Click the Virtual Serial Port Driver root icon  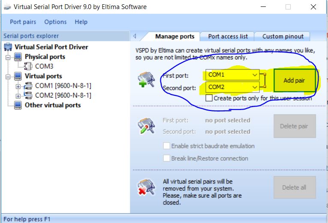[8, 47]
